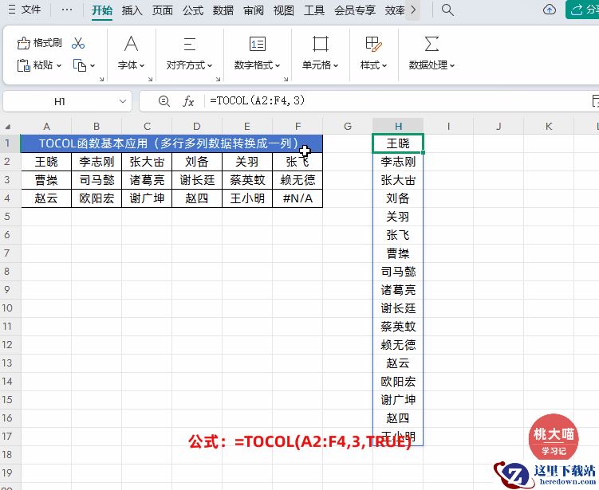Select cell F4 containing #N/A
Image resolution: width=599 pixels, height=490 pixels.
pos(298,198)
